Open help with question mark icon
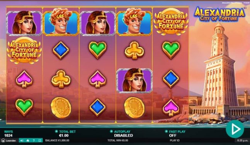Image resolution: width=250 pixels, height=145 pixels. (x=34, y=140)
